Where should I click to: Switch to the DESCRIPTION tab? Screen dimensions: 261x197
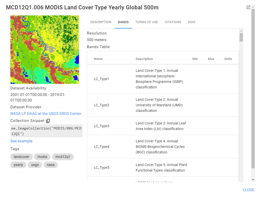[x=100, y=22]
